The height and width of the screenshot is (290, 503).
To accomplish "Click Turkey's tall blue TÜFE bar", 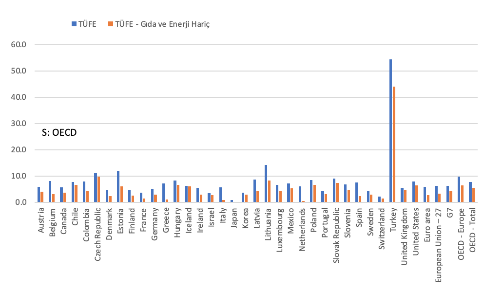I will (390, 130).
